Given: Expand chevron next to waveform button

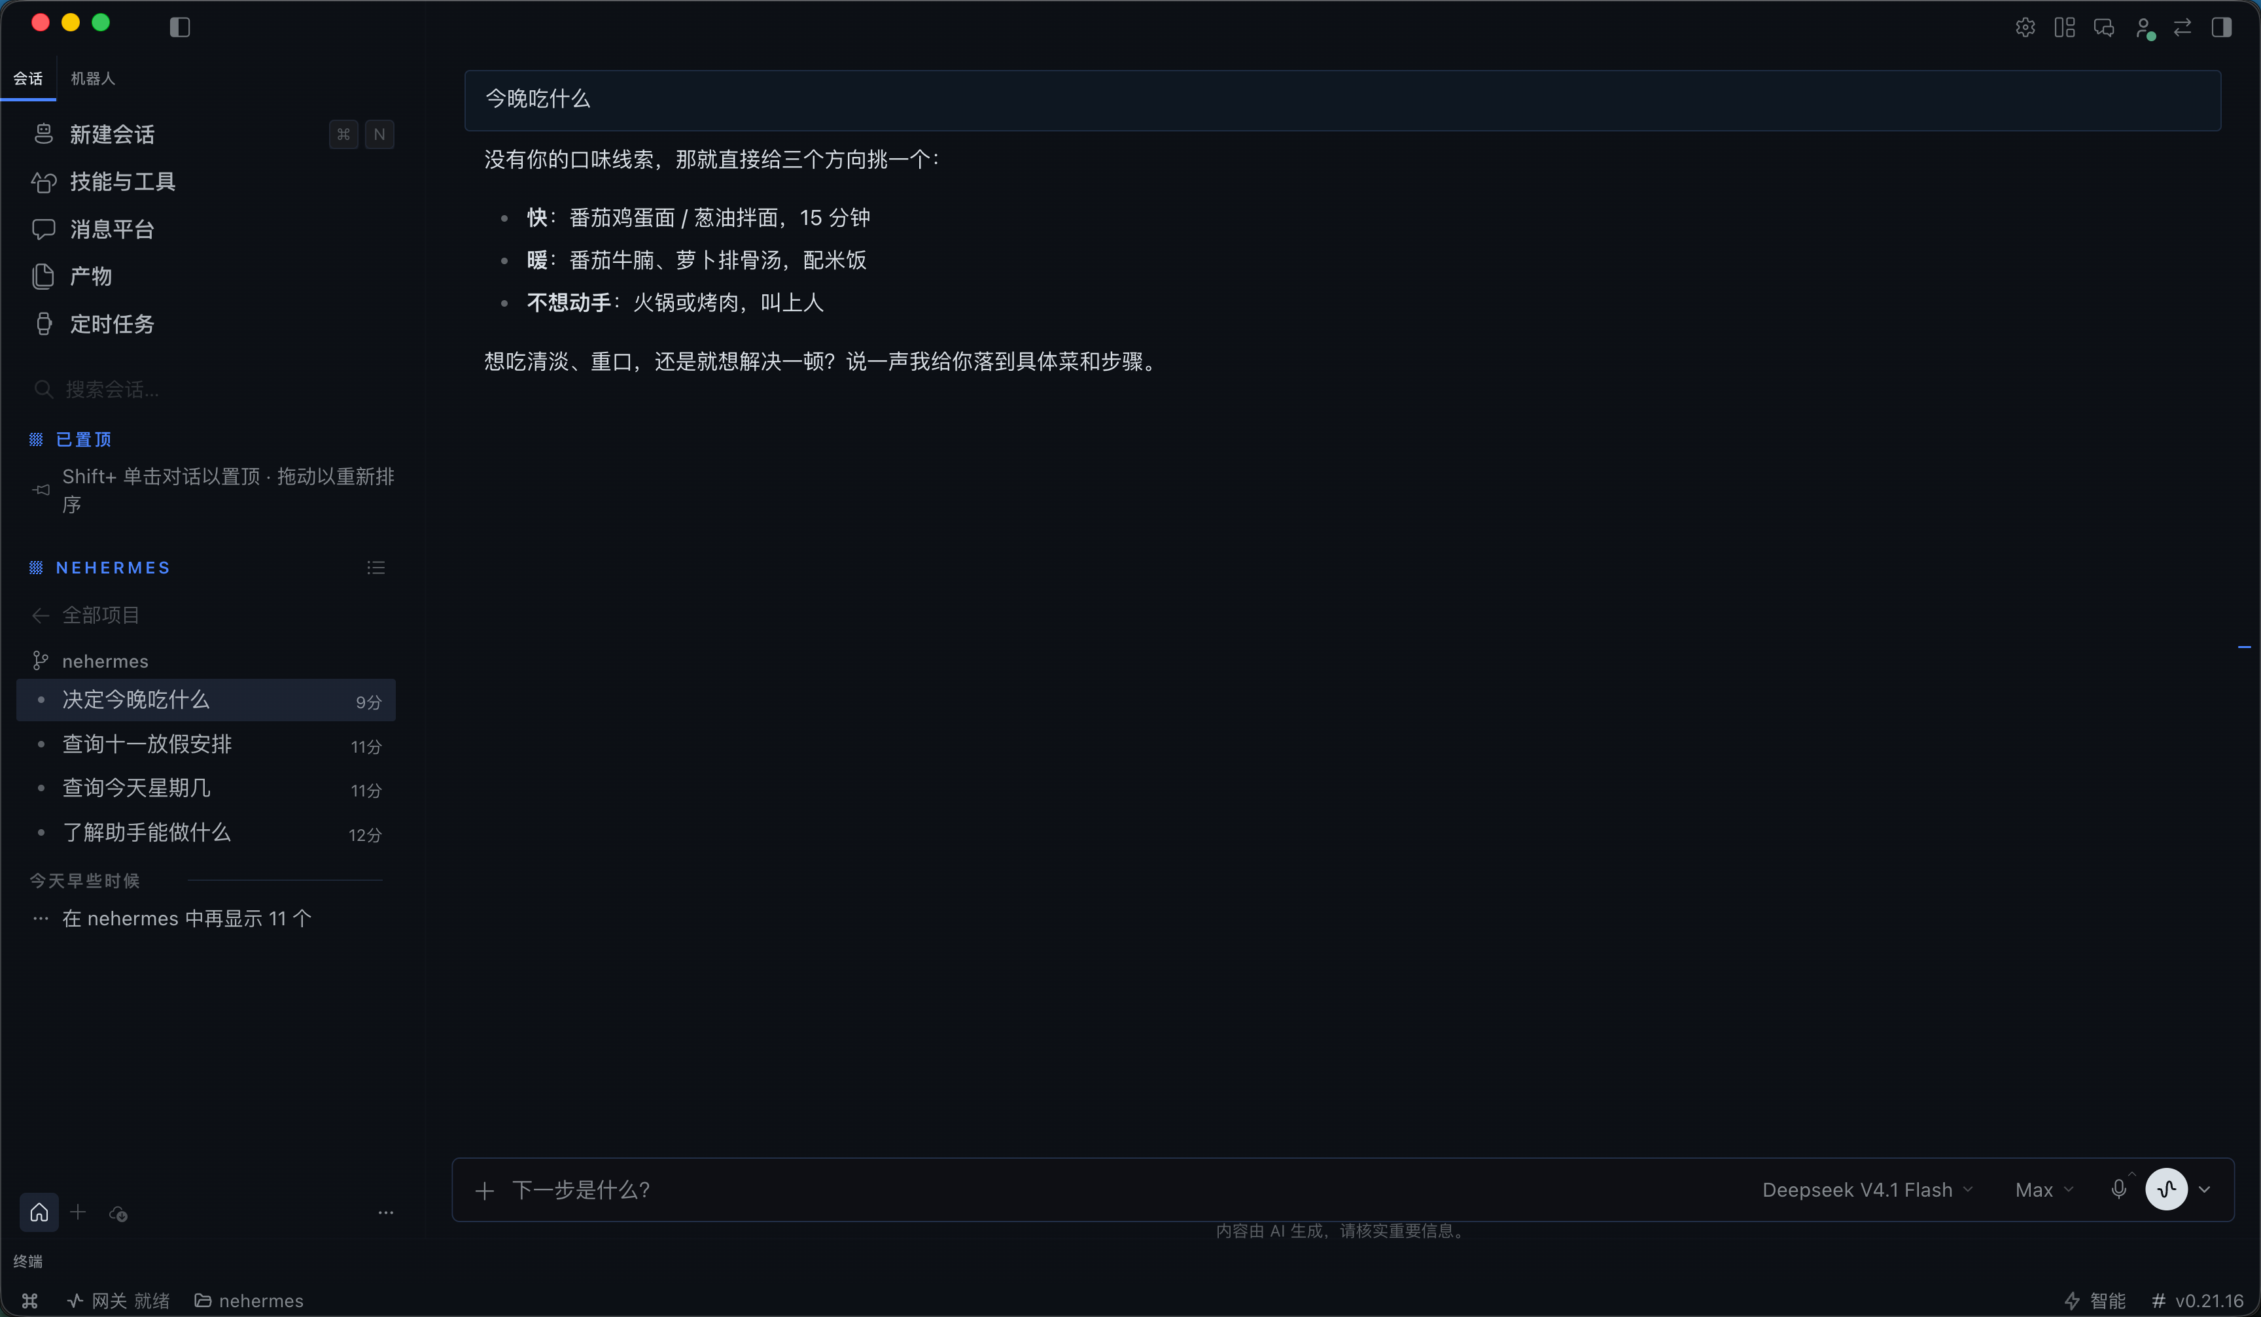Looking at the screenshot, I should (x=2205, y=1191).
